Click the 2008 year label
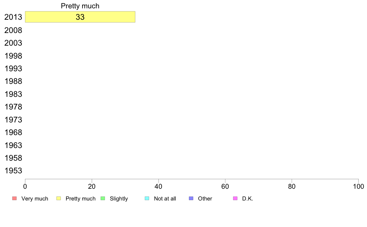This screenshot has height=227, width=367. tap(13, 30)
